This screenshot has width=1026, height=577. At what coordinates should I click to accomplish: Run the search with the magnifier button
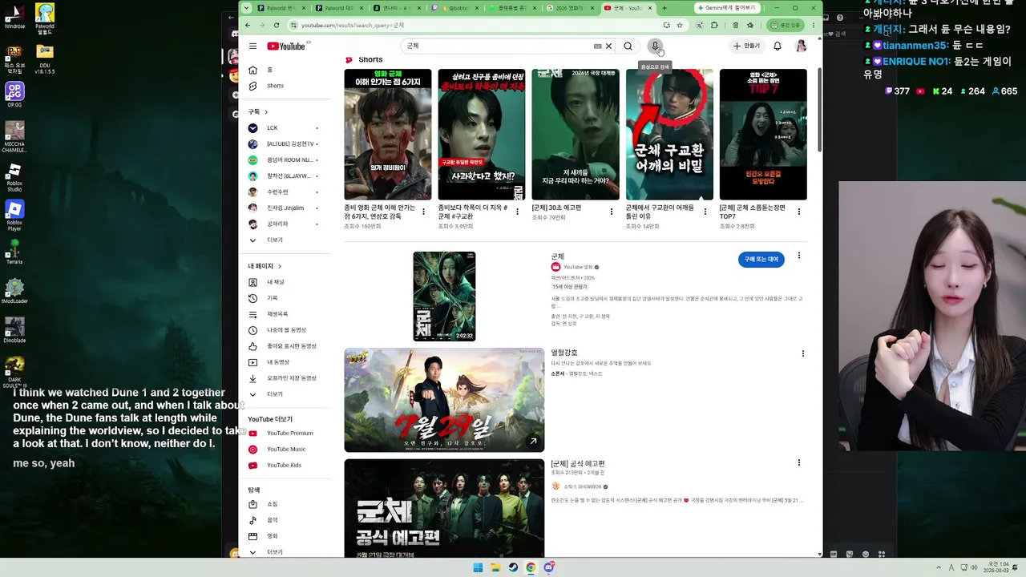[x=628, y=46]
